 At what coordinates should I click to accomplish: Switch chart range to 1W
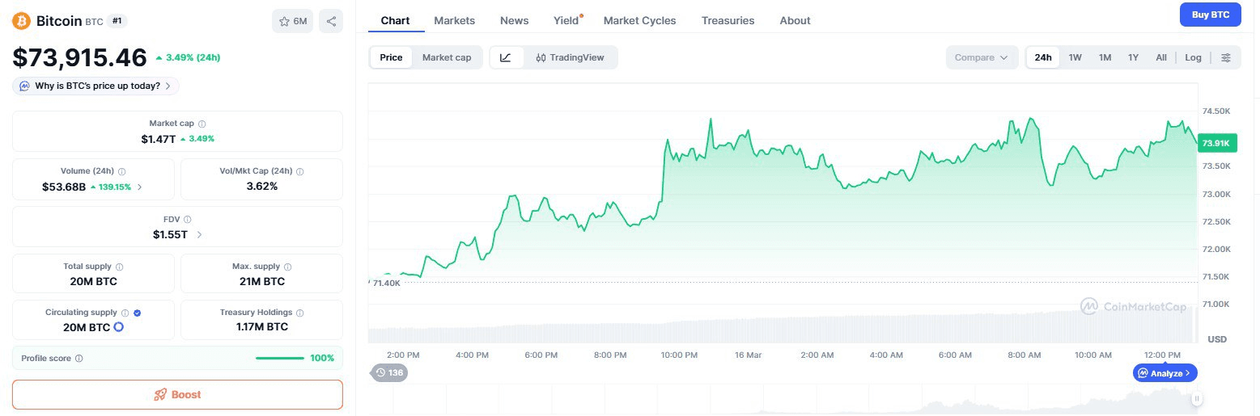tap(1075, 57)
